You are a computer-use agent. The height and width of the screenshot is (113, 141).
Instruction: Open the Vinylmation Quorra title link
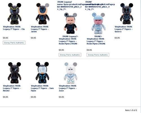(x=124, y=29)
